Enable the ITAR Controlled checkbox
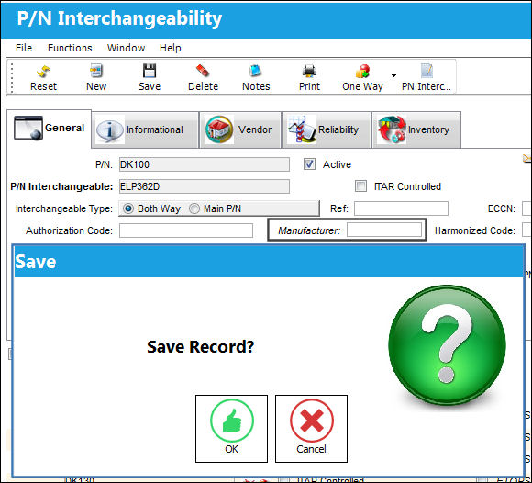The width and height of the screenshot is (532, 483). tap(360, 186)
